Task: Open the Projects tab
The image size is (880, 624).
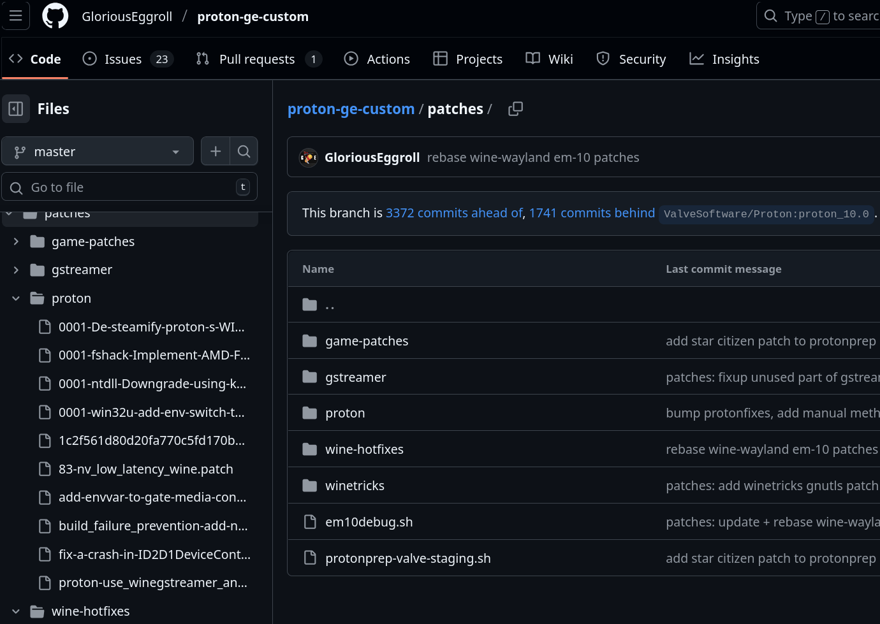Action: coord(468,59)
